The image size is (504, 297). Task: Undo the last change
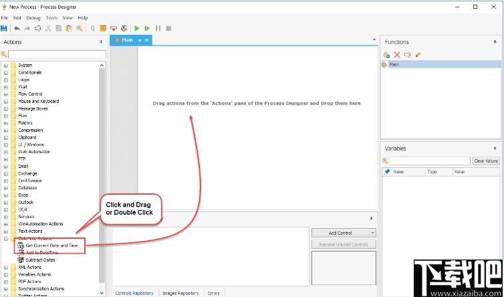point(17,28)
